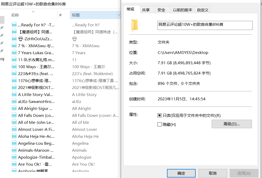The image size is (262, 178).
Task: Sort files by the 名称 column header
Action: 15,15
